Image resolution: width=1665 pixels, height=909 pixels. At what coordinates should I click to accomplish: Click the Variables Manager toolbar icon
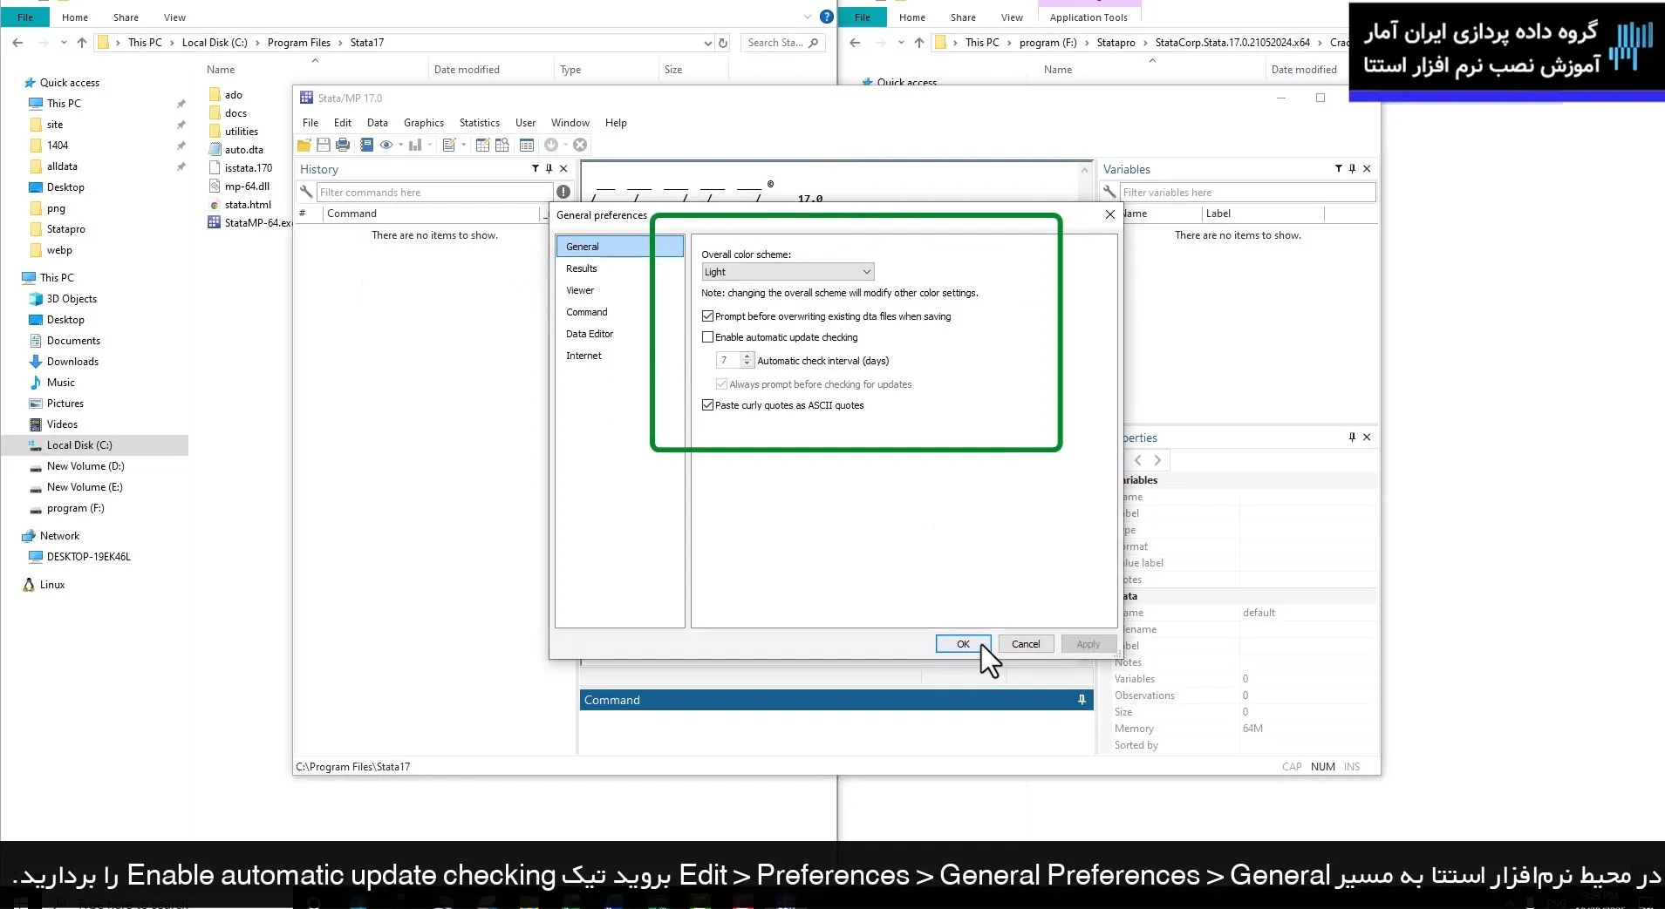[527, 145]
